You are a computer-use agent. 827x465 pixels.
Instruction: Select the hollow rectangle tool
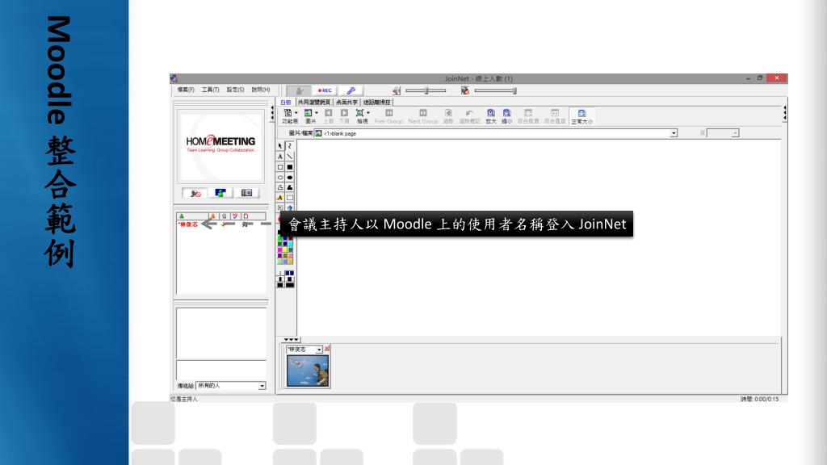click(x=280, y=167)
